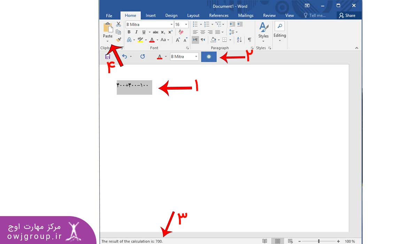This screenshot has width=418, height=244.
Task: Open Text Effects and Typography
Action: click(x=129, y=40)
